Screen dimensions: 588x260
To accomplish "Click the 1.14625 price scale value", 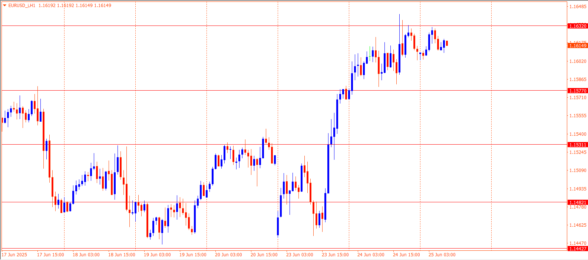I will coord(578,225).
